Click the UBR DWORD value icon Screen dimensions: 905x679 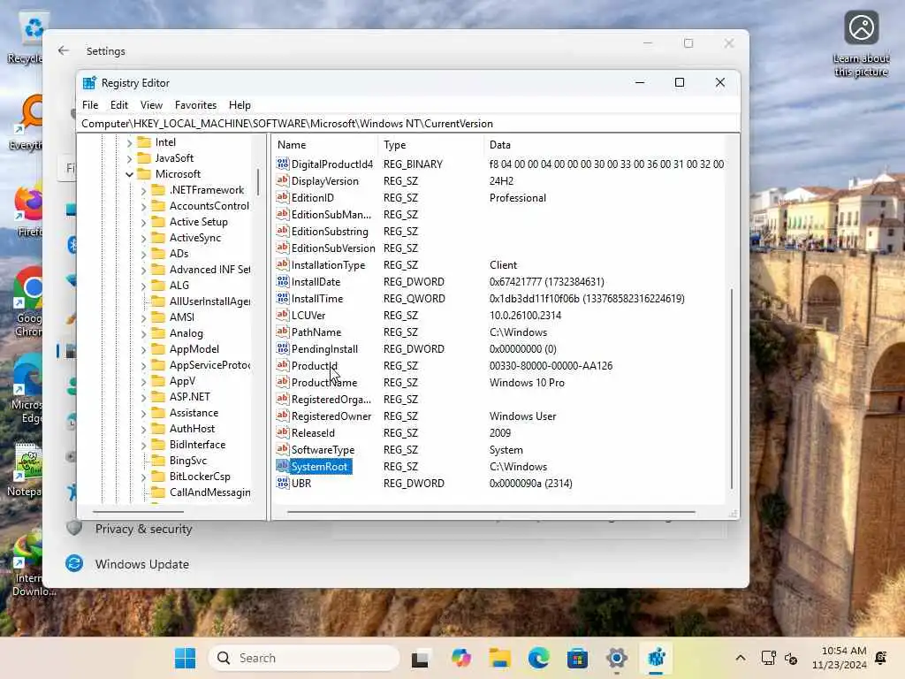point(282,484)
